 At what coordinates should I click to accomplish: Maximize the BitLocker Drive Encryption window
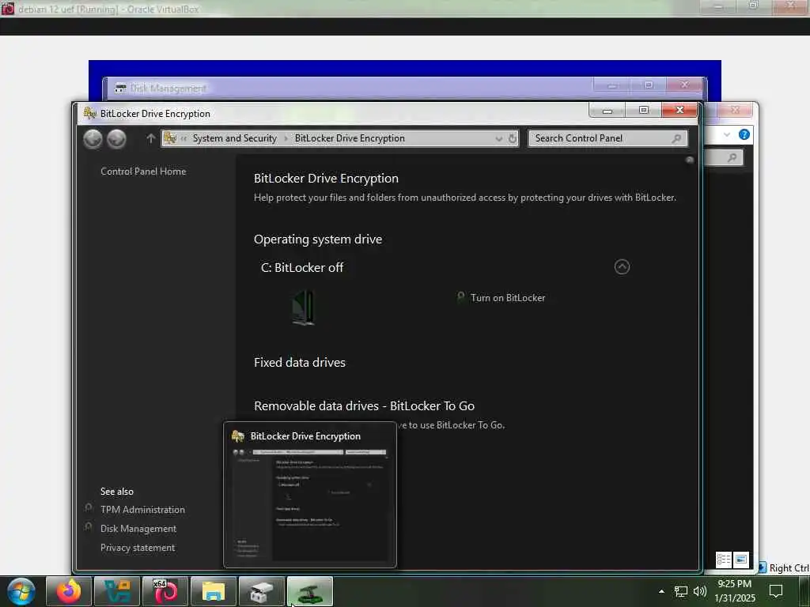(x=644, y=111)
